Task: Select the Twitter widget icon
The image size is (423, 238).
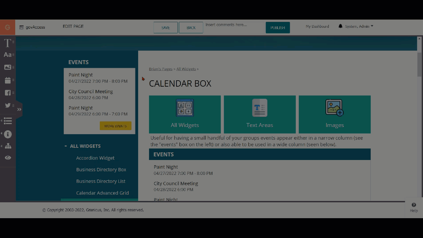Action: click(x=8, y=105)
